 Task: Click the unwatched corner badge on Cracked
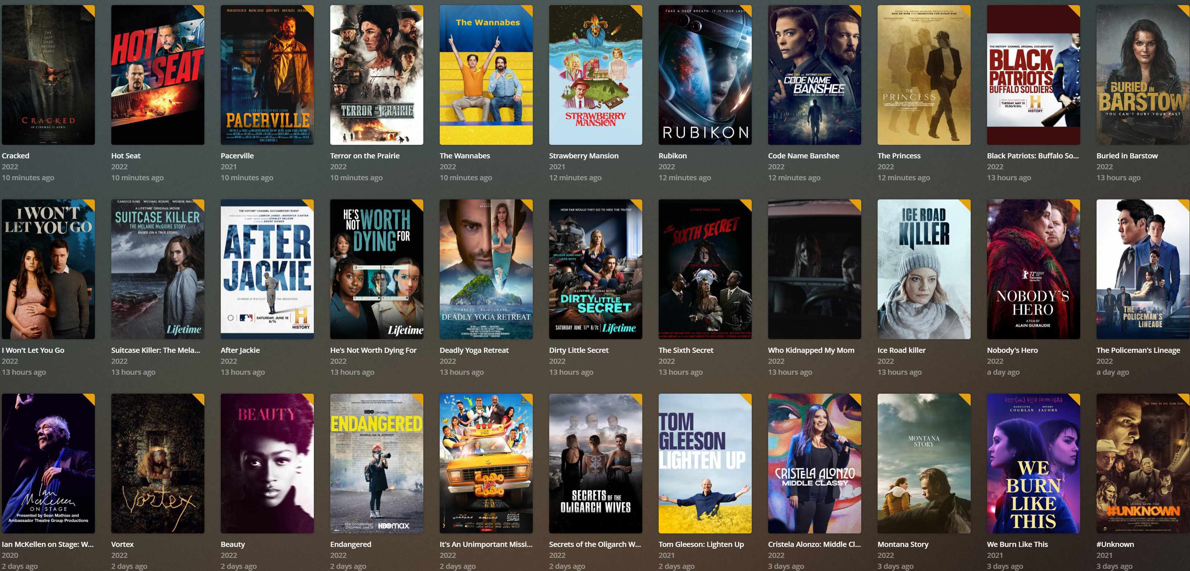[90, 10]
